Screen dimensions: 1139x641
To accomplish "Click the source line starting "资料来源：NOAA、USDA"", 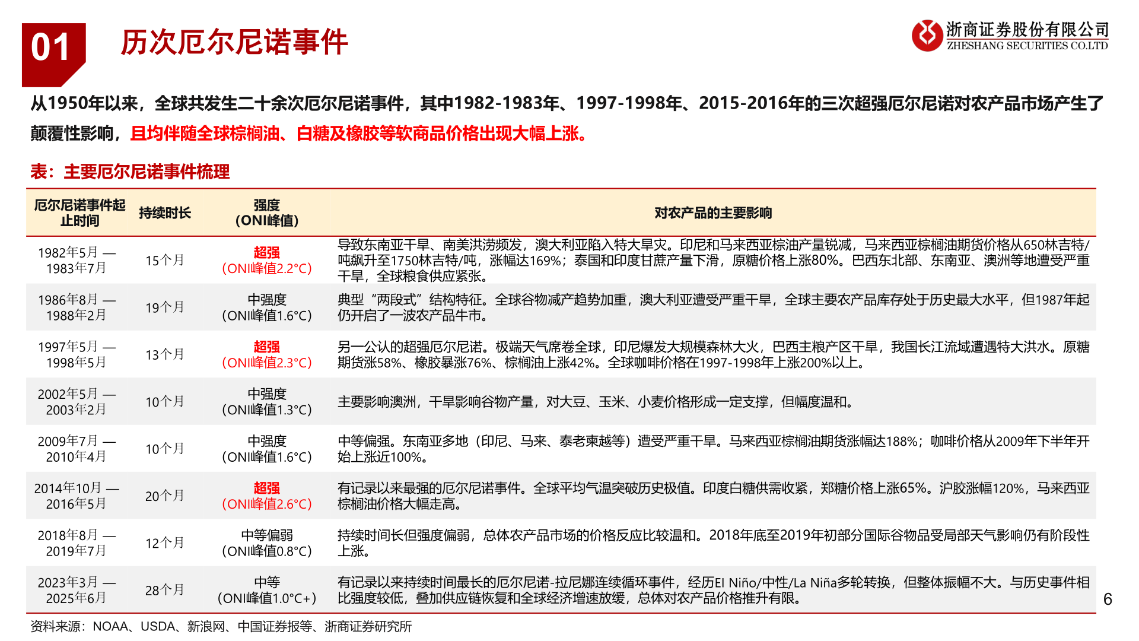I will click(221, 626).
